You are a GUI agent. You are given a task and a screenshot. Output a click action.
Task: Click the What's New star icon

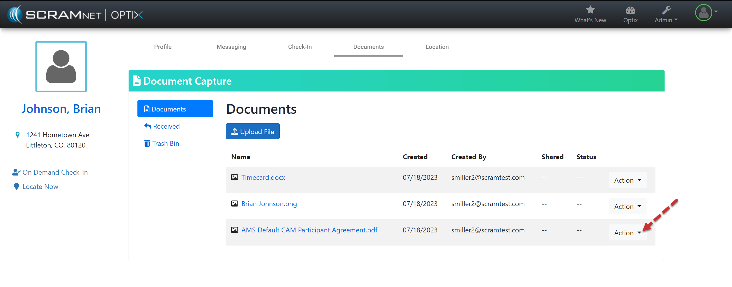[590, 10]
